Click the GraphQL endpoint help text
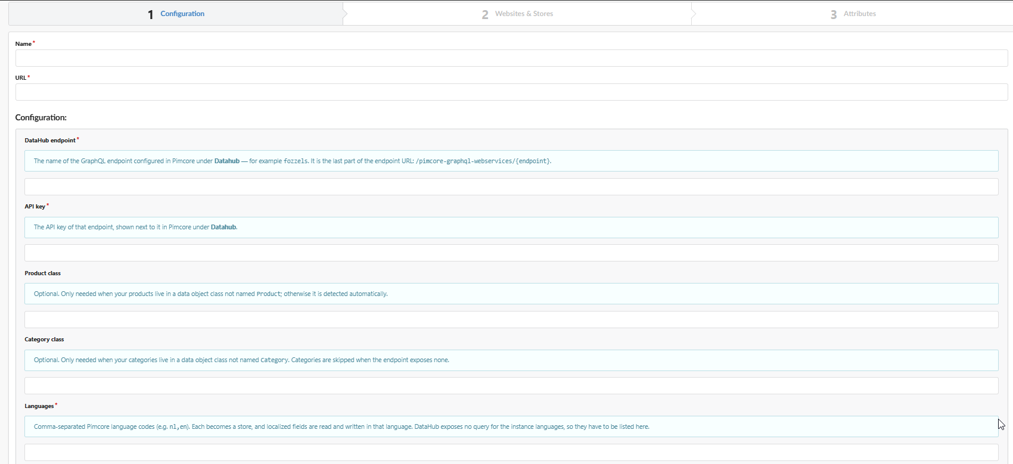This screenshot has height=464, width=1013. point(293,161)
